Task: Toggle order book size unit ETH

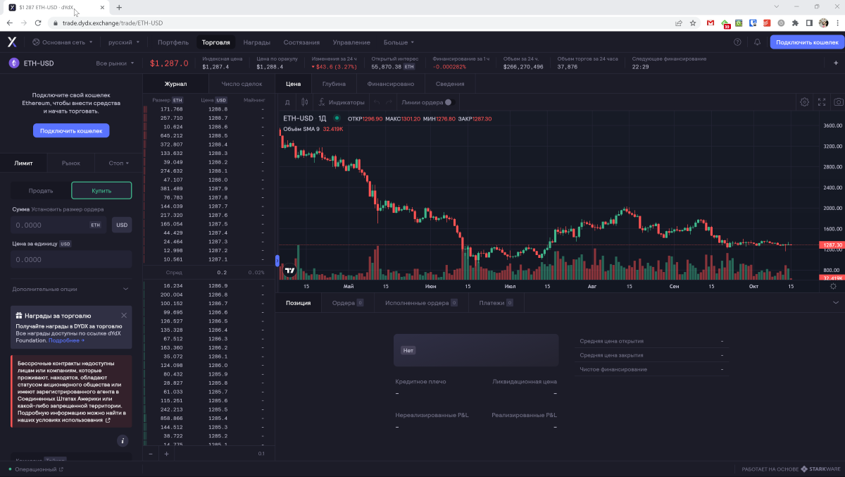Action: click(177, 100)
